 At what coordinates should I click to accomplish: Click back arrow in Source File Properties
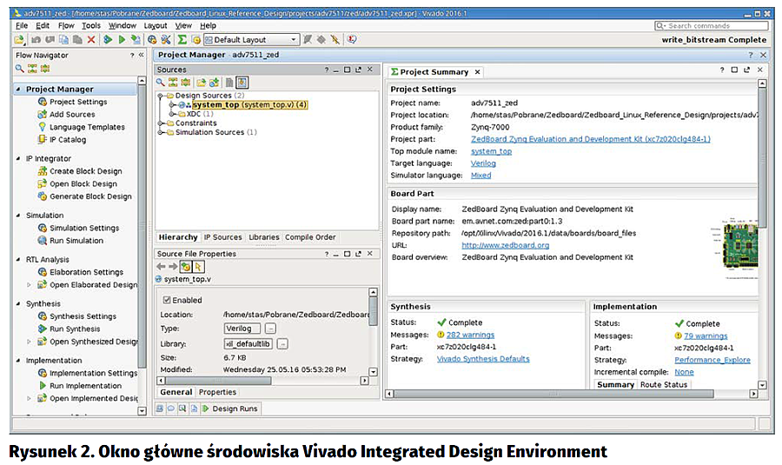pos(161,266)
